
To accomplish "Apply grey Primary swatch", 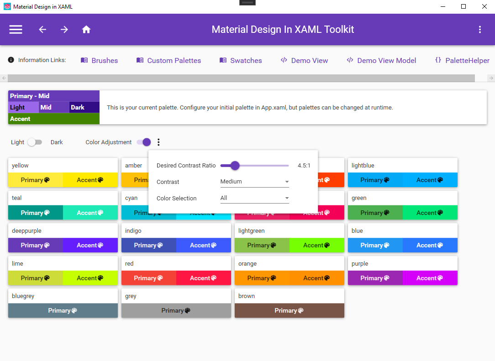I will 176,310.
